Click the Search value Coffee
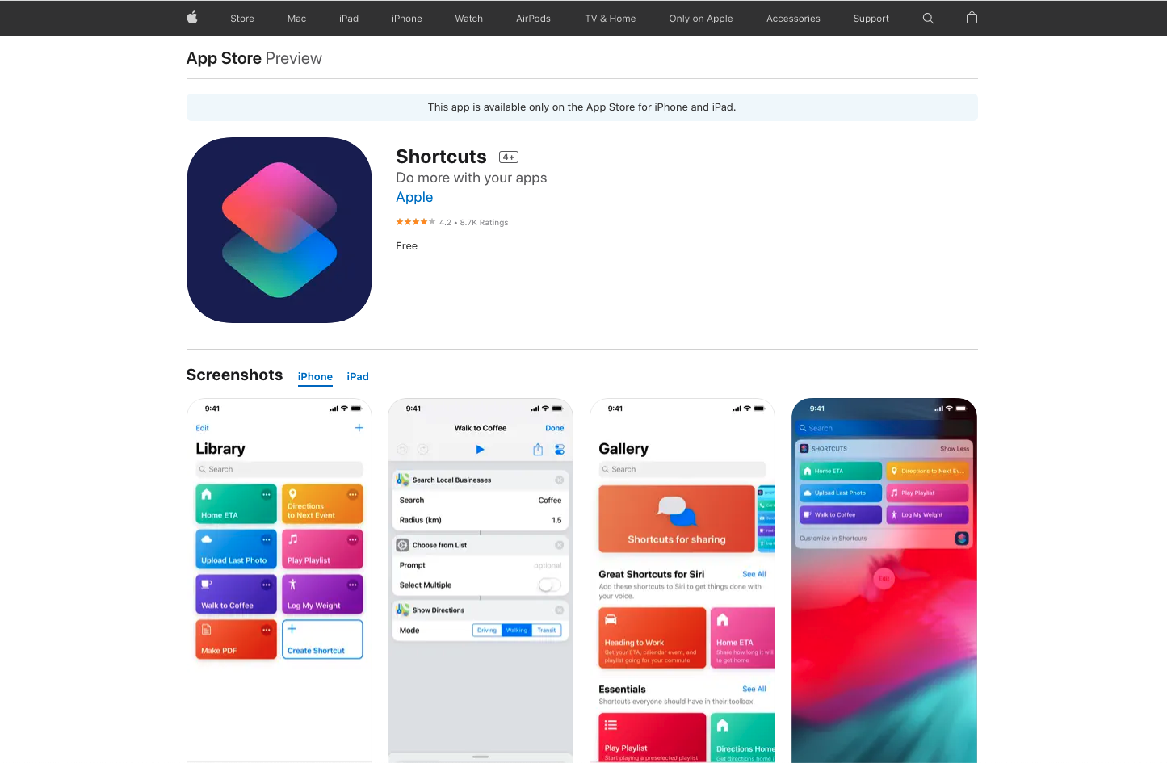 (550, 500)
